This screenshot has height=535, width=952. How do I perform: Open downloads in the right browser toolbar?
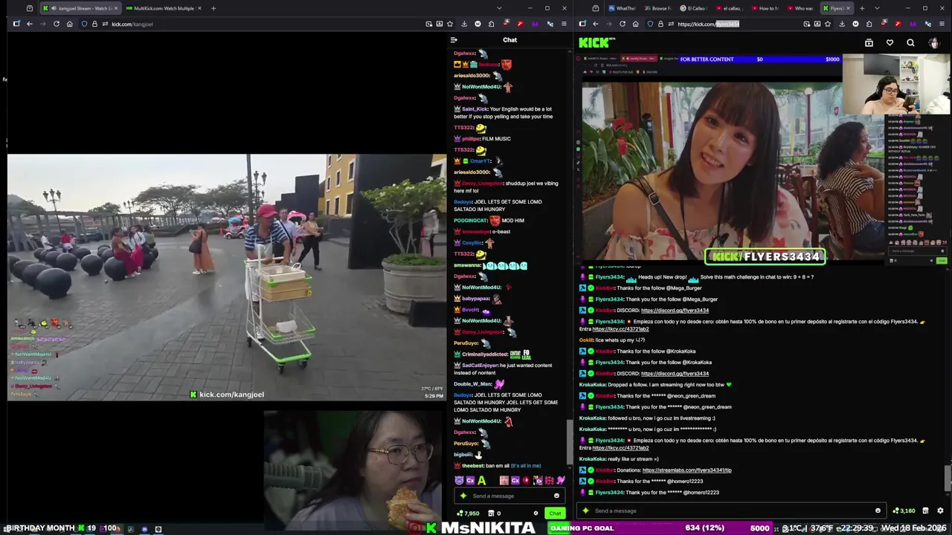(x=841, y=24)
